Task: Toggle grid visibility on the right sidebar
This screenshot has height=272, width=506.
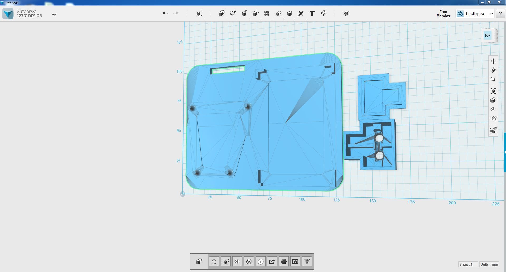Action: (493, 119)
